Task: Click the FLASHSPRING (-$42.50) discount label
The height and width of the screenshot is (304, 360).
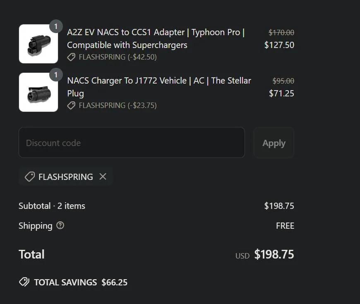Action: (x=118, y=57)
